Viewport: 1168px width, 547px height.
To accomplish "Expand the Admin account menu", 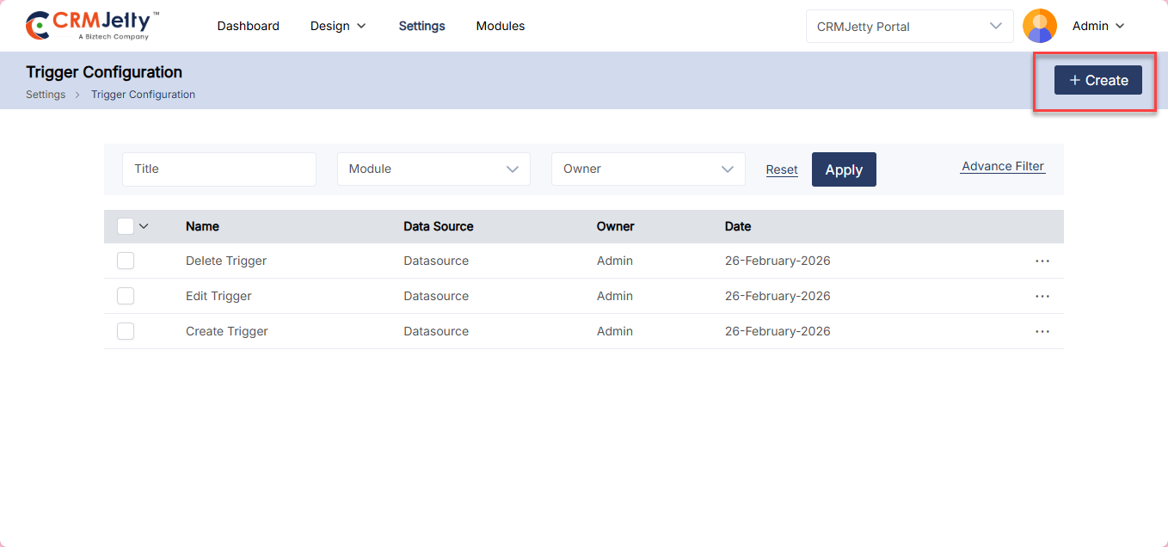I will coord(1098,26).
